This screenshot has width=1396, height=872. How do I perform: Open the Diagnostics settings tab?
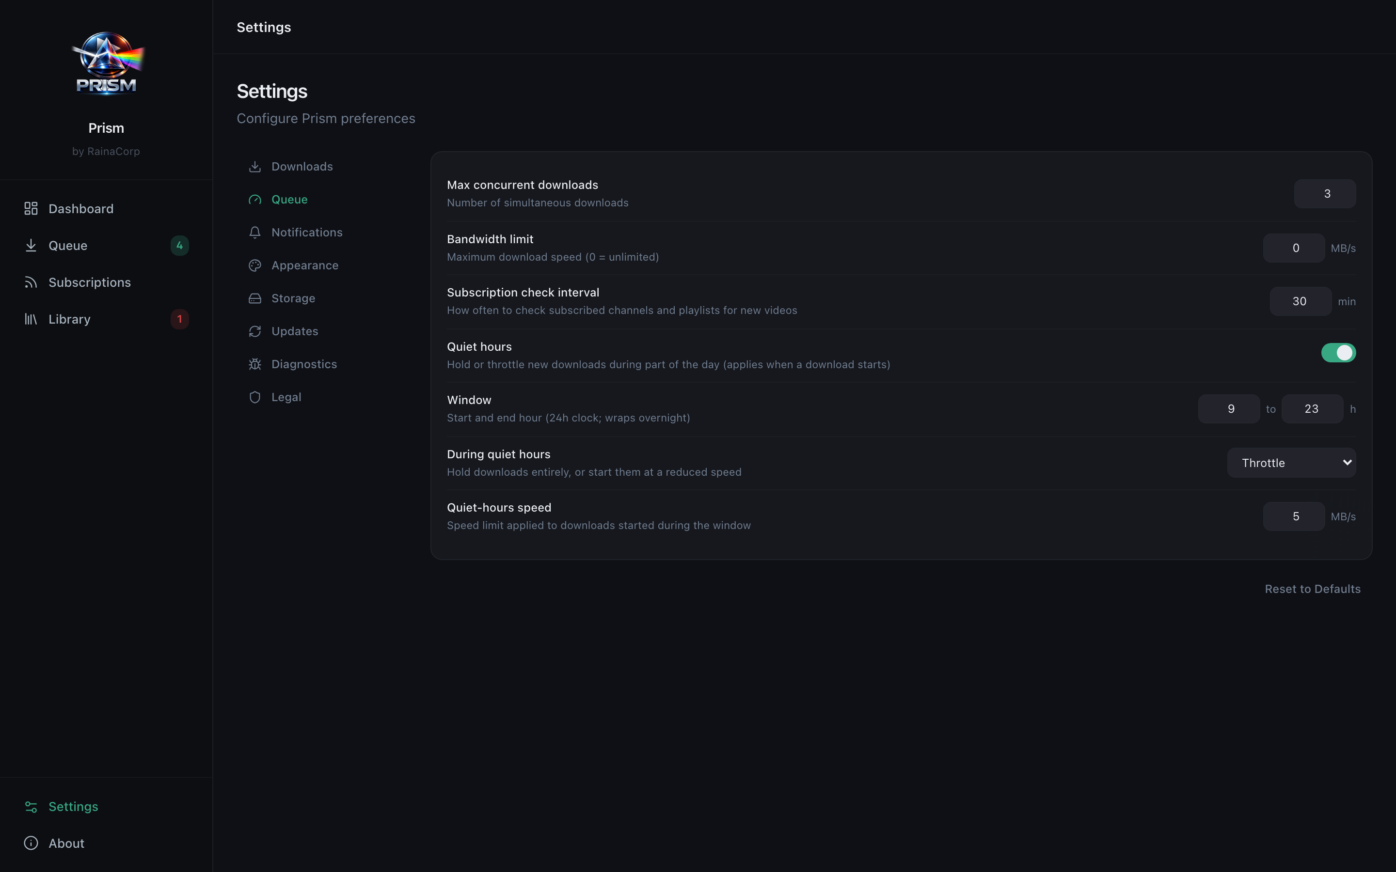(x=323, y=364)
